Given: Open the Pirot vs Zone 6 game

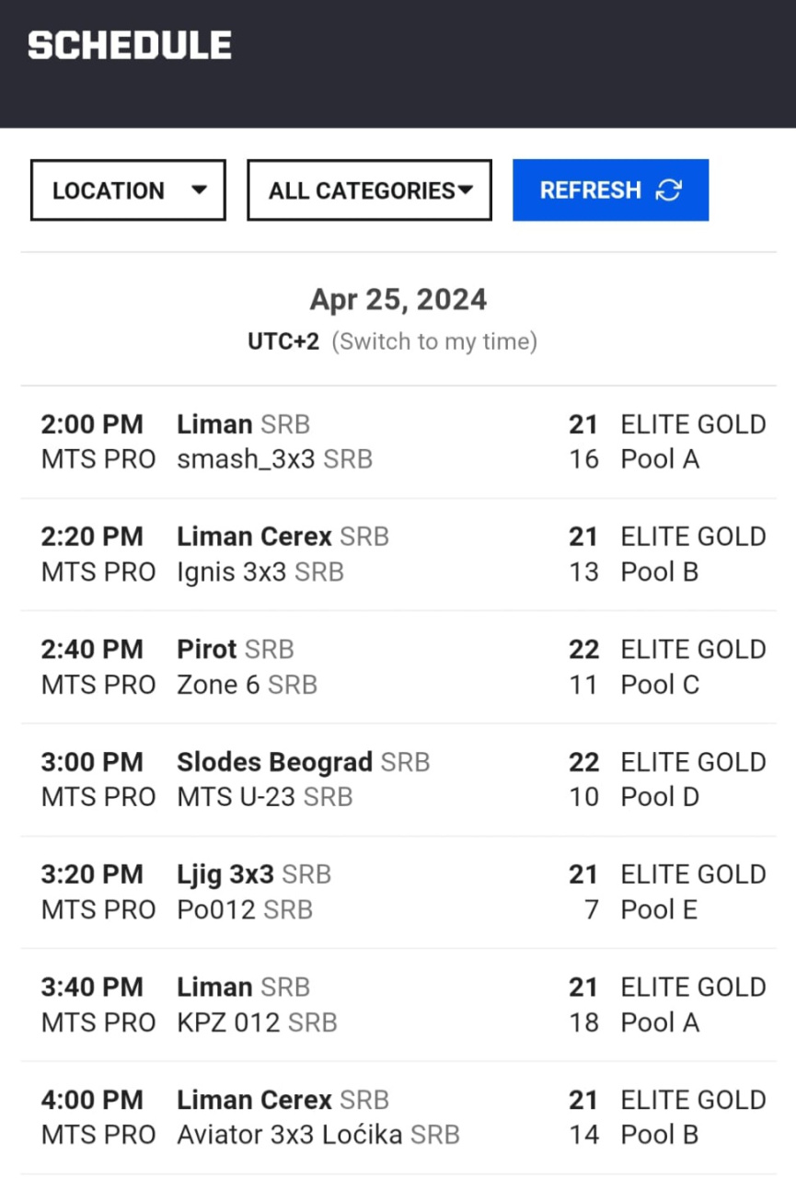Looking at the screenshot, I should click(x=398, y=667).
